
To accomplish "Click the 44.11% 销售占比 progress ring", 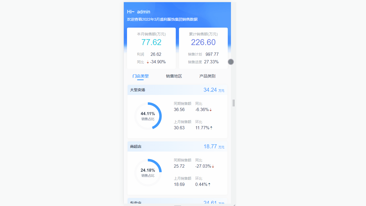I will [148, 116].
